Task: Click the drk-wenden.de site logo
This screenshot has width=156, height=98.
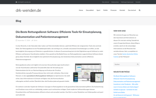Action: tap(28, 10)
